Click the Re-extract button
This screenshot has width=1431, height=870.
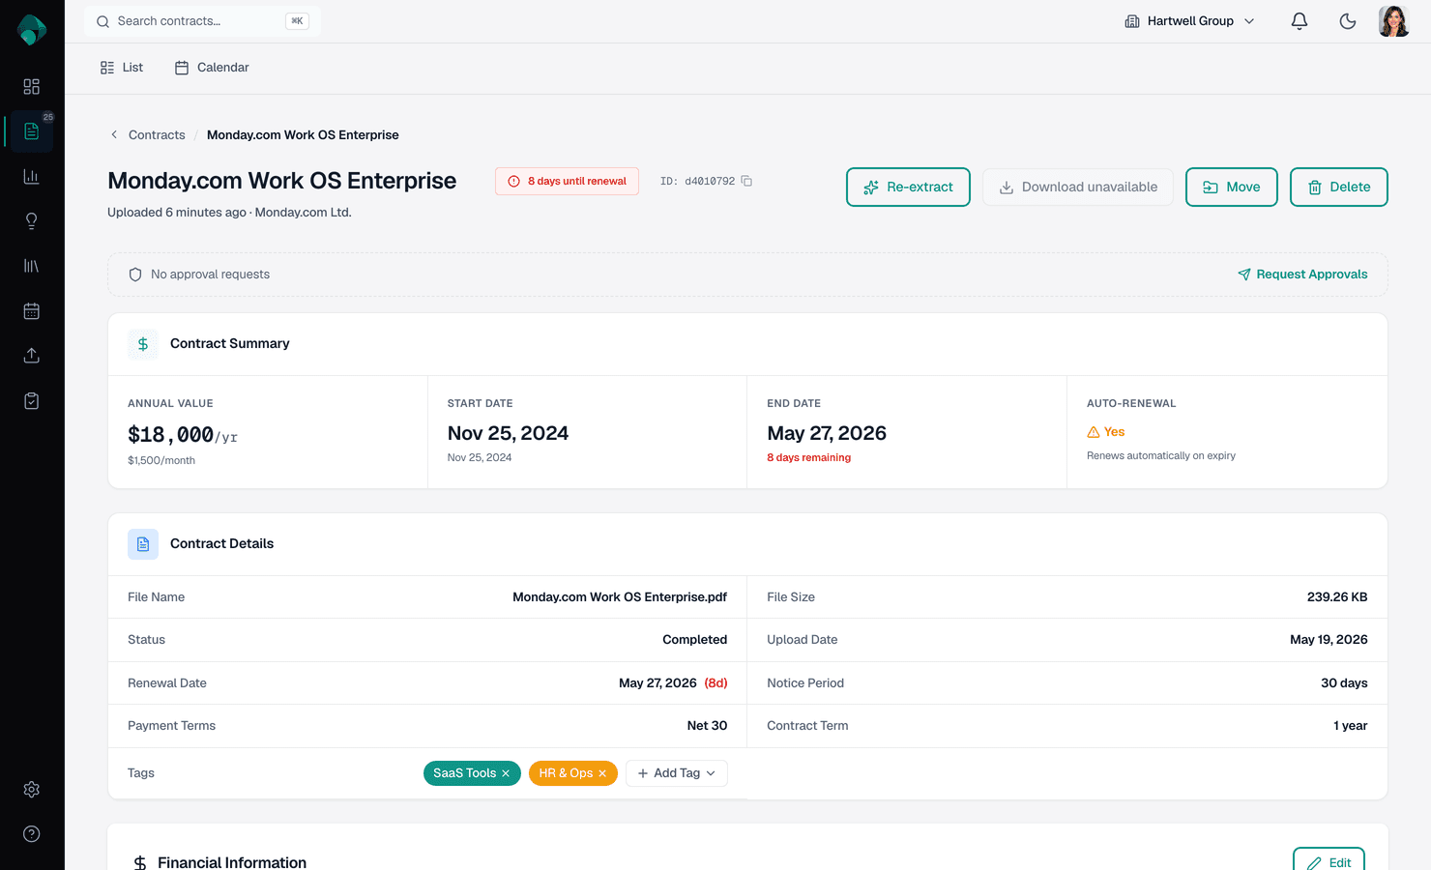(908, 188)
